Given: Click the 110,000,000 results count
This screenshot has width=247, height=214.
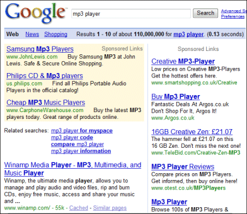Looking at the screenshot, I should tap(149, 34).
